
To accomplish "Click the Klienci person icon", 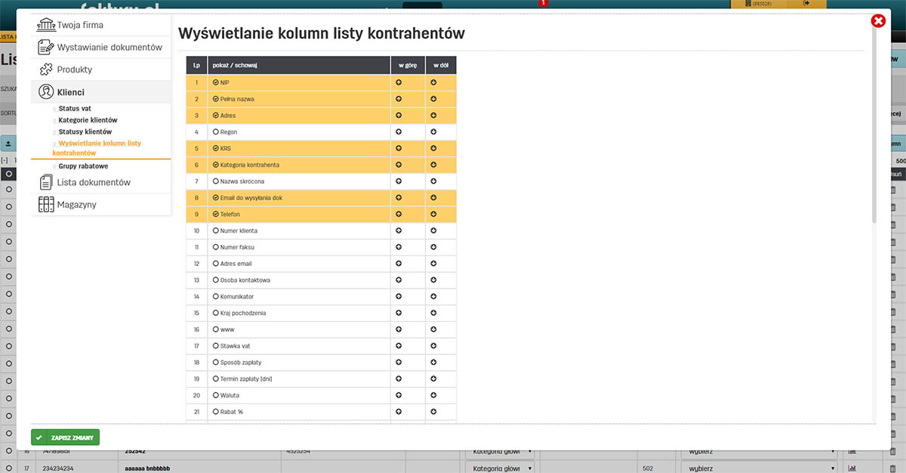I will point(46,92).
